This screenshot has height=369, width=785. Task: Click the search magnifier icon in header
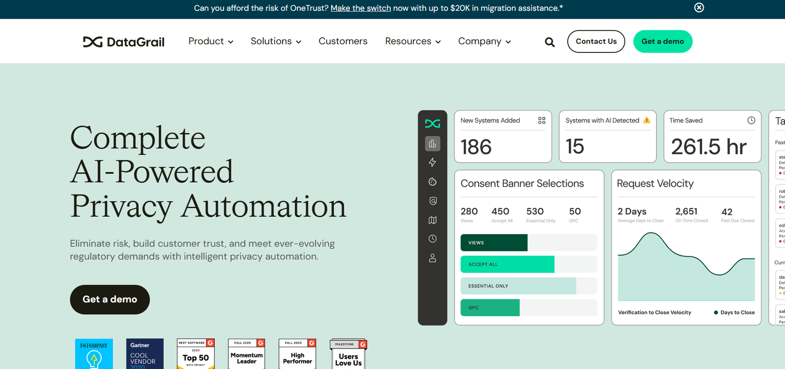click(x=549, y=42)
